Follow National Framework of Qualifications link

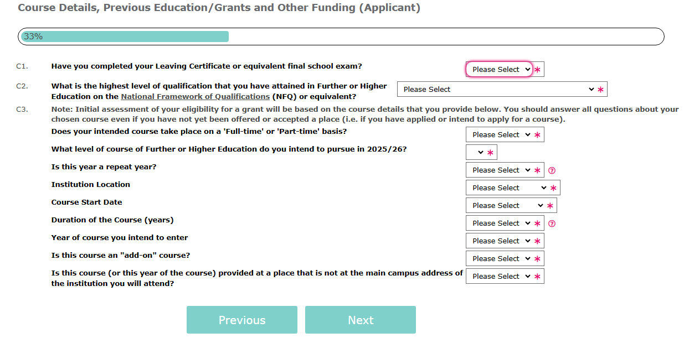[195, 96]
